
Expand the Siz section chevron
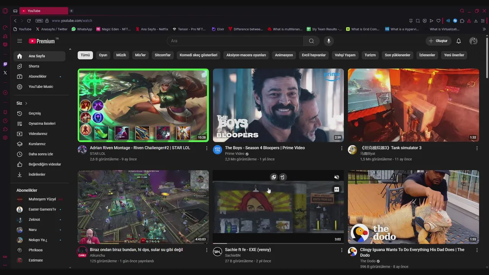pos(26,104)
